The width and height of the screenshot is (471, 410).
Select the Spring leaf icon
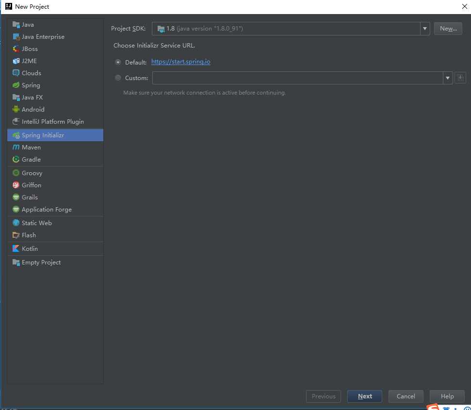pyautogui.click(x=16, y=85)
